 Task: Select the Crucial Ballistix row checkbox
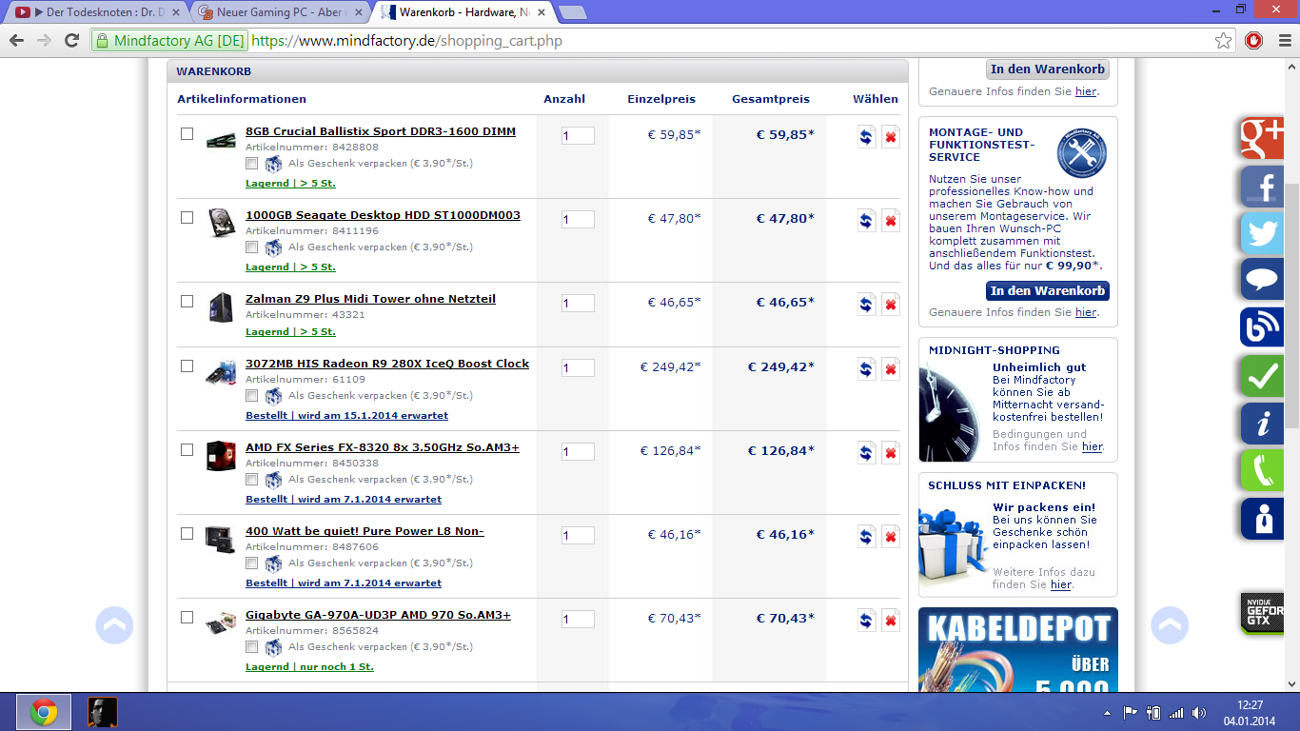coord(187,133)
